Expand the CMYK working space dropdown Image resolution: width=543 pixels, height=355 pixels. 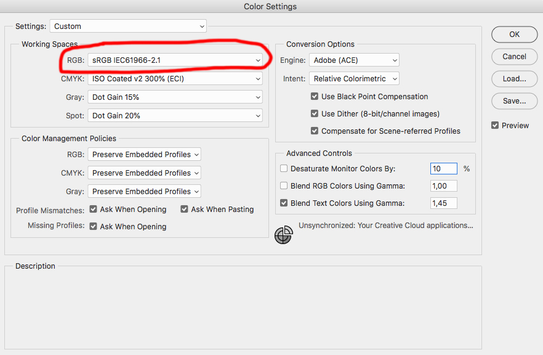click(175, 79)
